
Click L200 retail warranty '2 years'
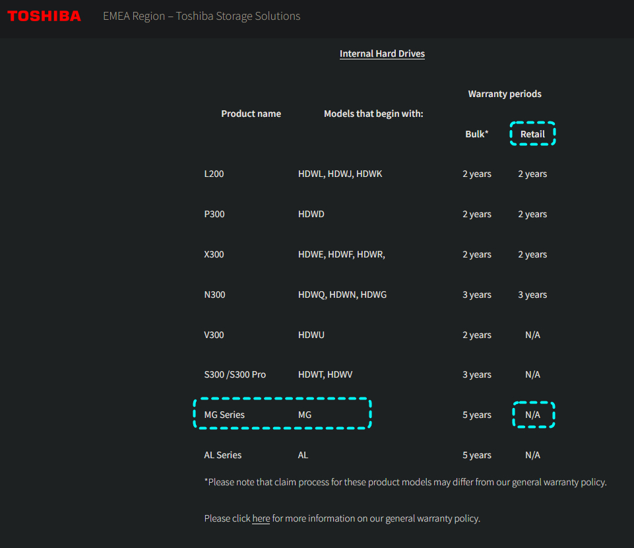coord(532,174)
